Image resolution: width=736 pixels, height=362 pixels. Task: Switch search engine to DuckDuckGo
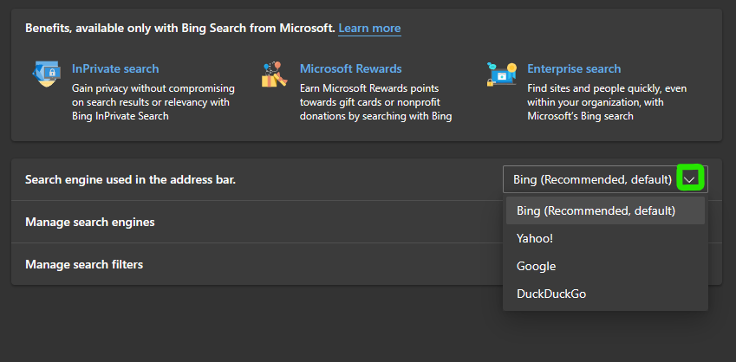pos(551,294)
